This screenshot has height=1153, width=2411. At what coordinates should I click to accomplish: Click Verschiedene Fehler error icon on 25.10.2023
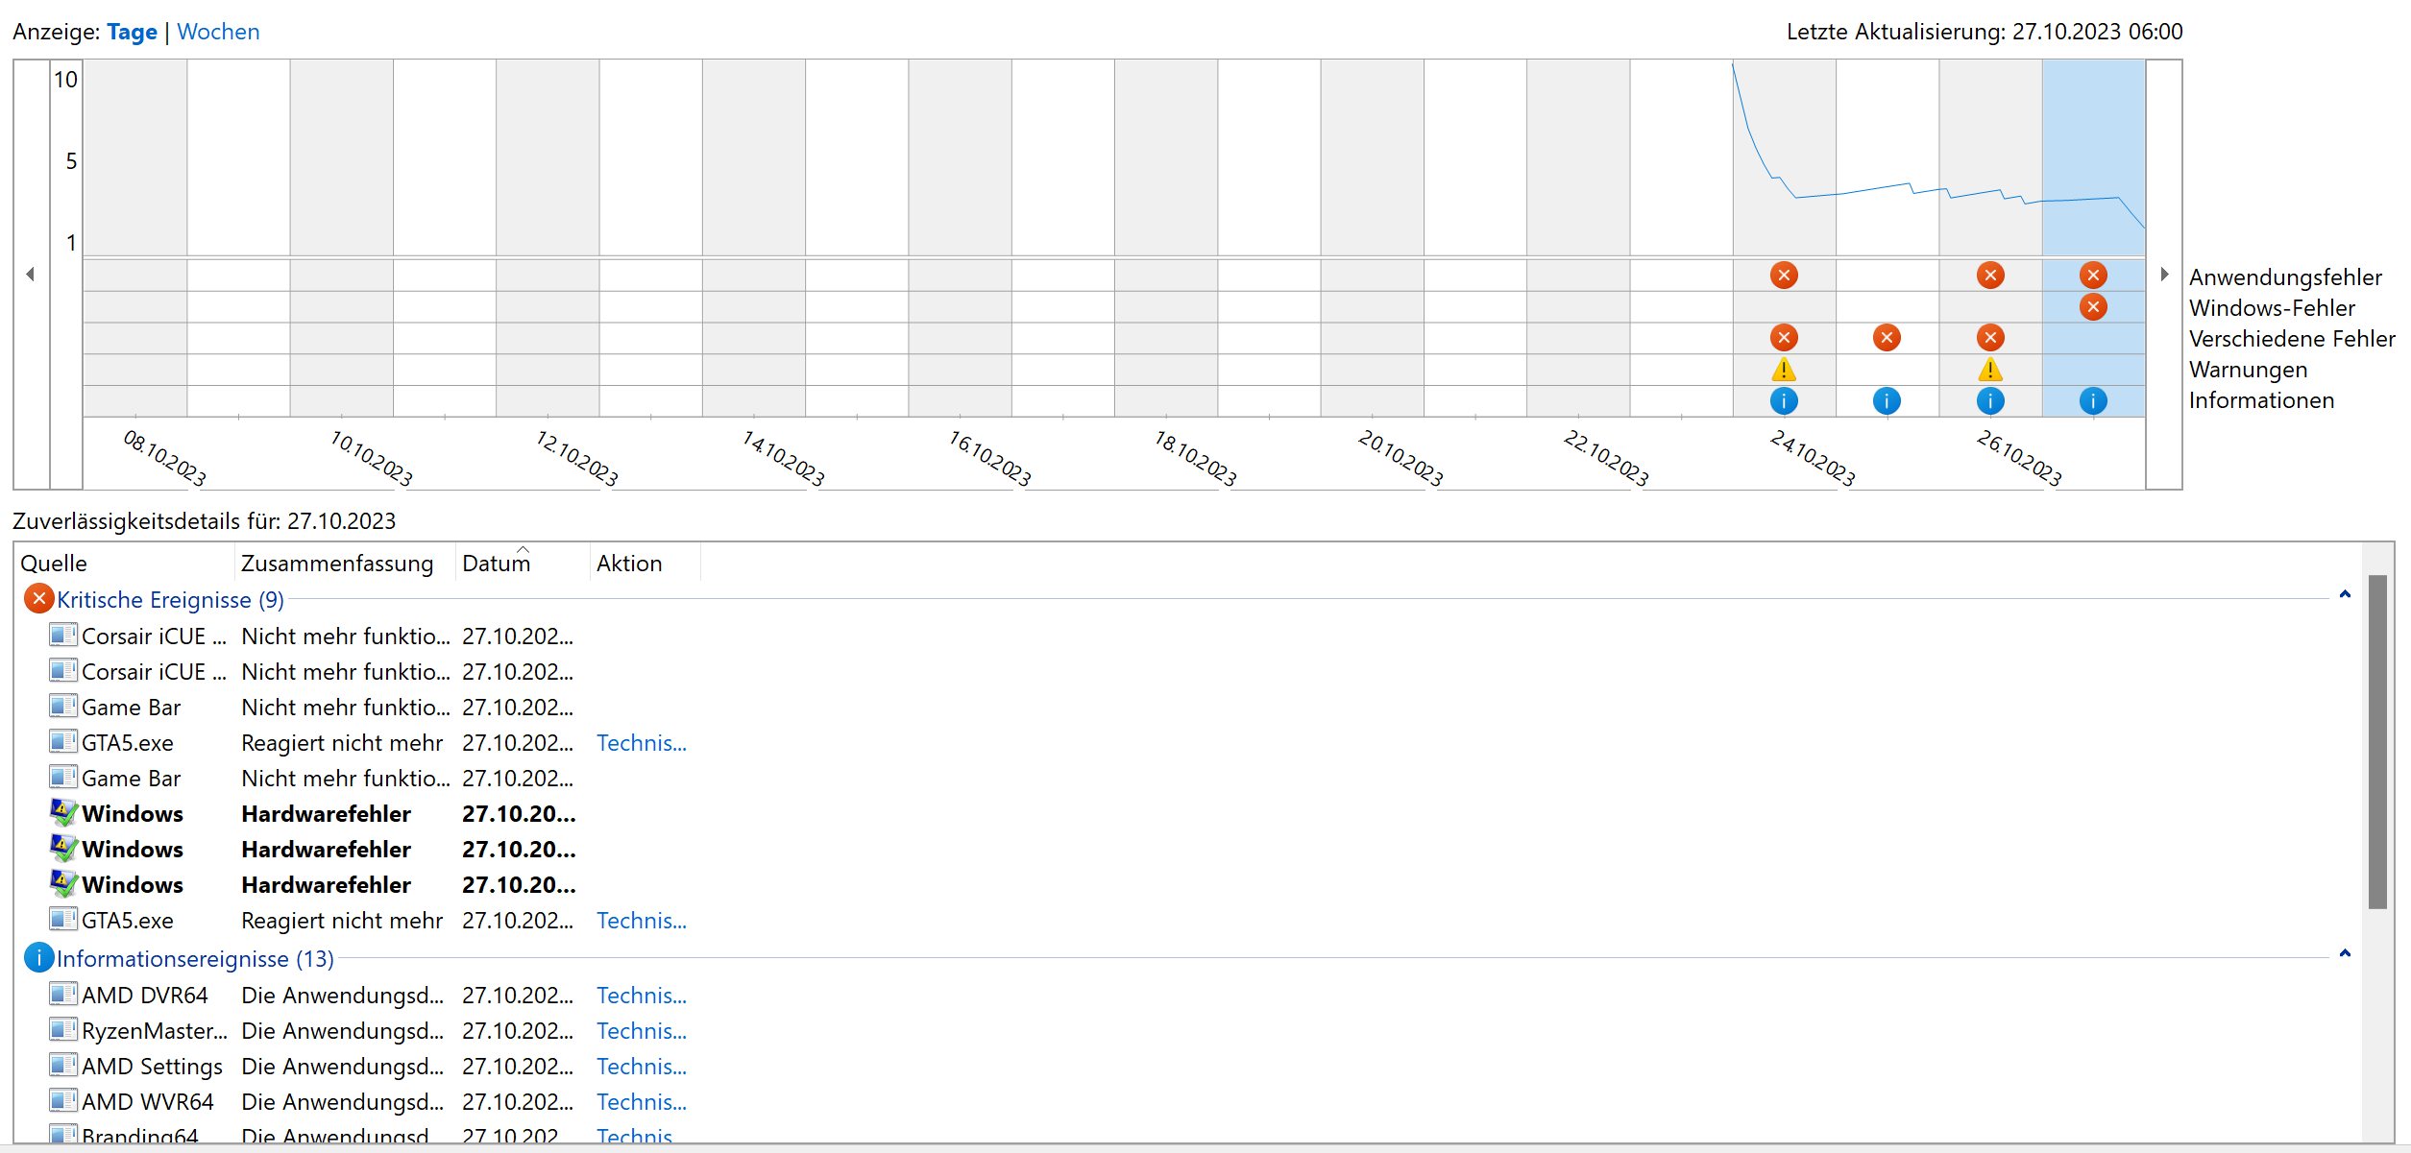pos(1887,338)
